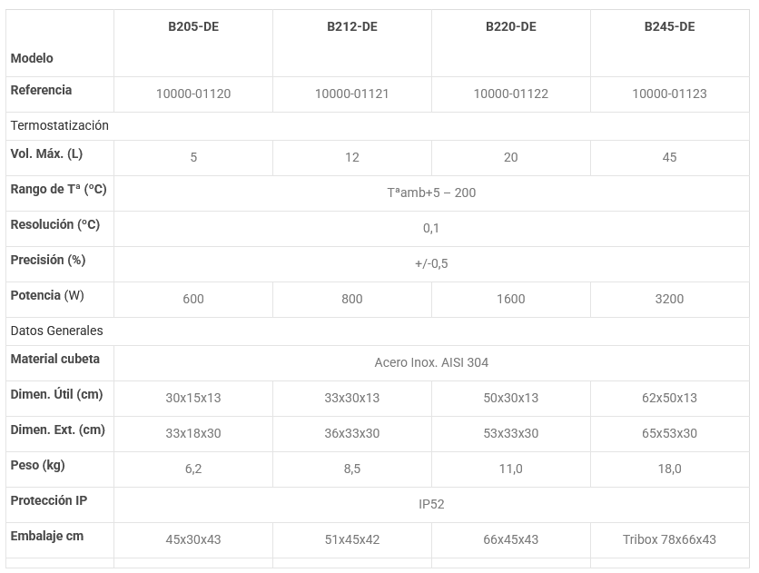This screenshot has height=573, width=759.
Task: Click the Resolución (ºC) row label
Action: point(55,224)
